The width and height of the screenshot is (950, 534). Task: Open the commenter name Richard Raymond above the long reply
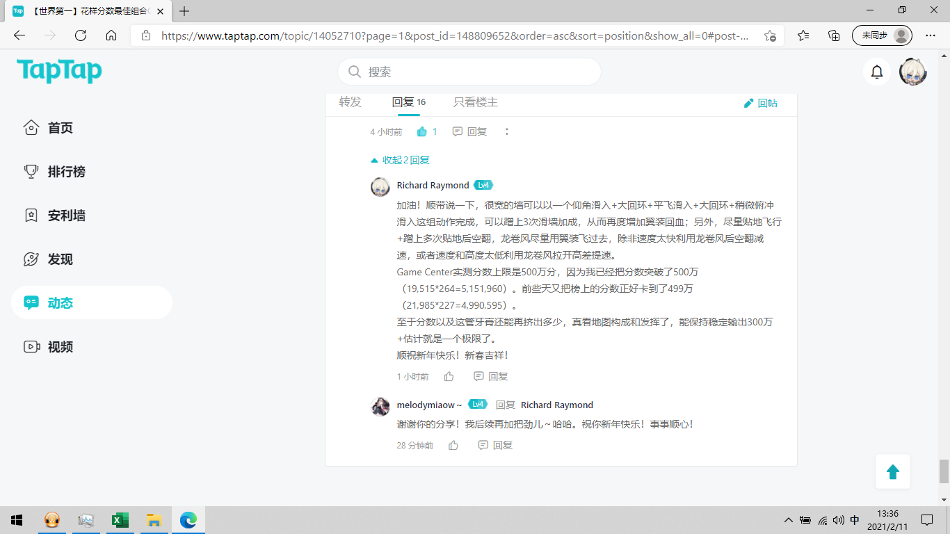433,186
